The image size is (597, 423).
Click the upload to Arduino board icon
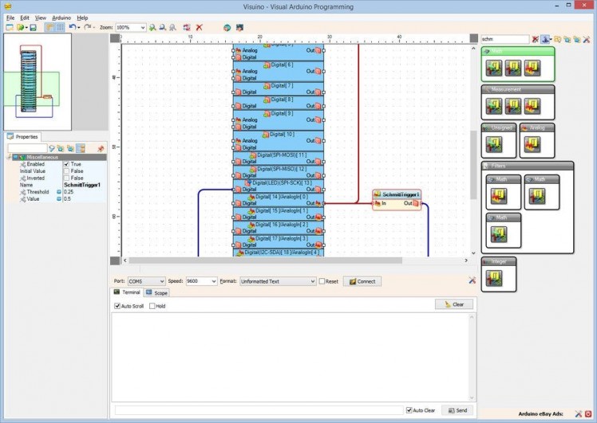239,27
